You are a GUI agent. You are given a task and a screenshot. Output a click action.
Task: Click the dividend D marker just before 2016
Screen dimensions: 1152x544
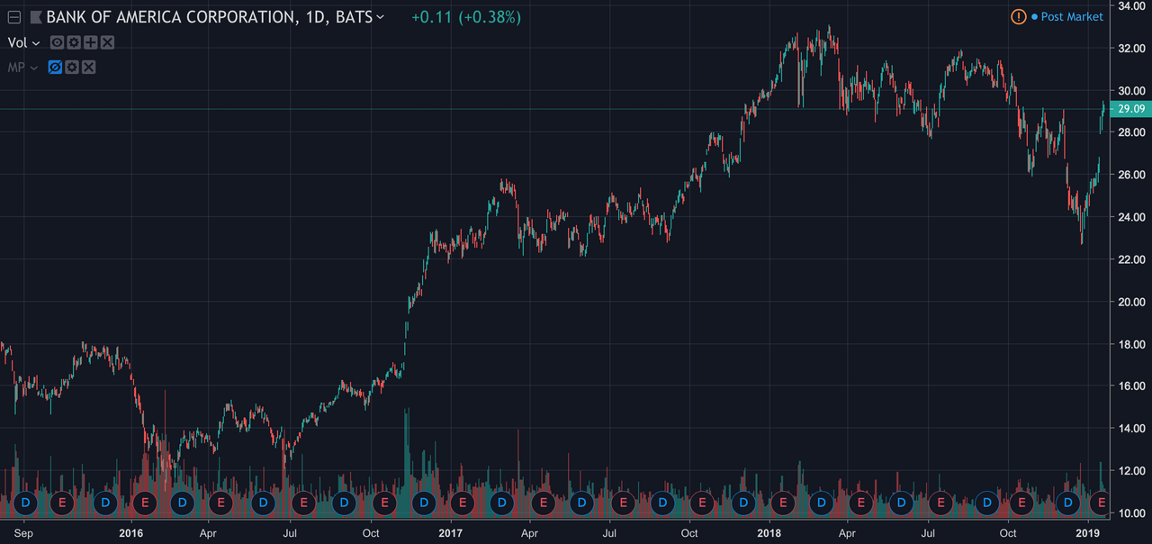tap(105, 502)
